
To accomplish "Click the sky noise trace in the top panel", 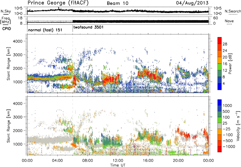I will click(118, 11).
